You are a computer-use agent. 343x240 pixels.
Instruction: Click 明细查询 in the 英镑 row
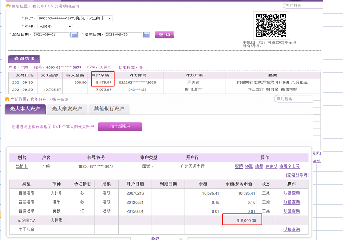tap(291, 211)
